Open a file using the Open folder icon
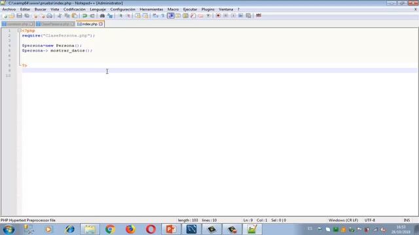This screenshot has width=419, height=235. tap(12, 16)
